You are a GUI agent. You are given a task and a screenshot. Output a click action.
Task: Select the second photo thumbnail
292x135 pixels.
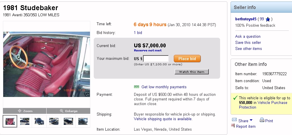point(24,121)
